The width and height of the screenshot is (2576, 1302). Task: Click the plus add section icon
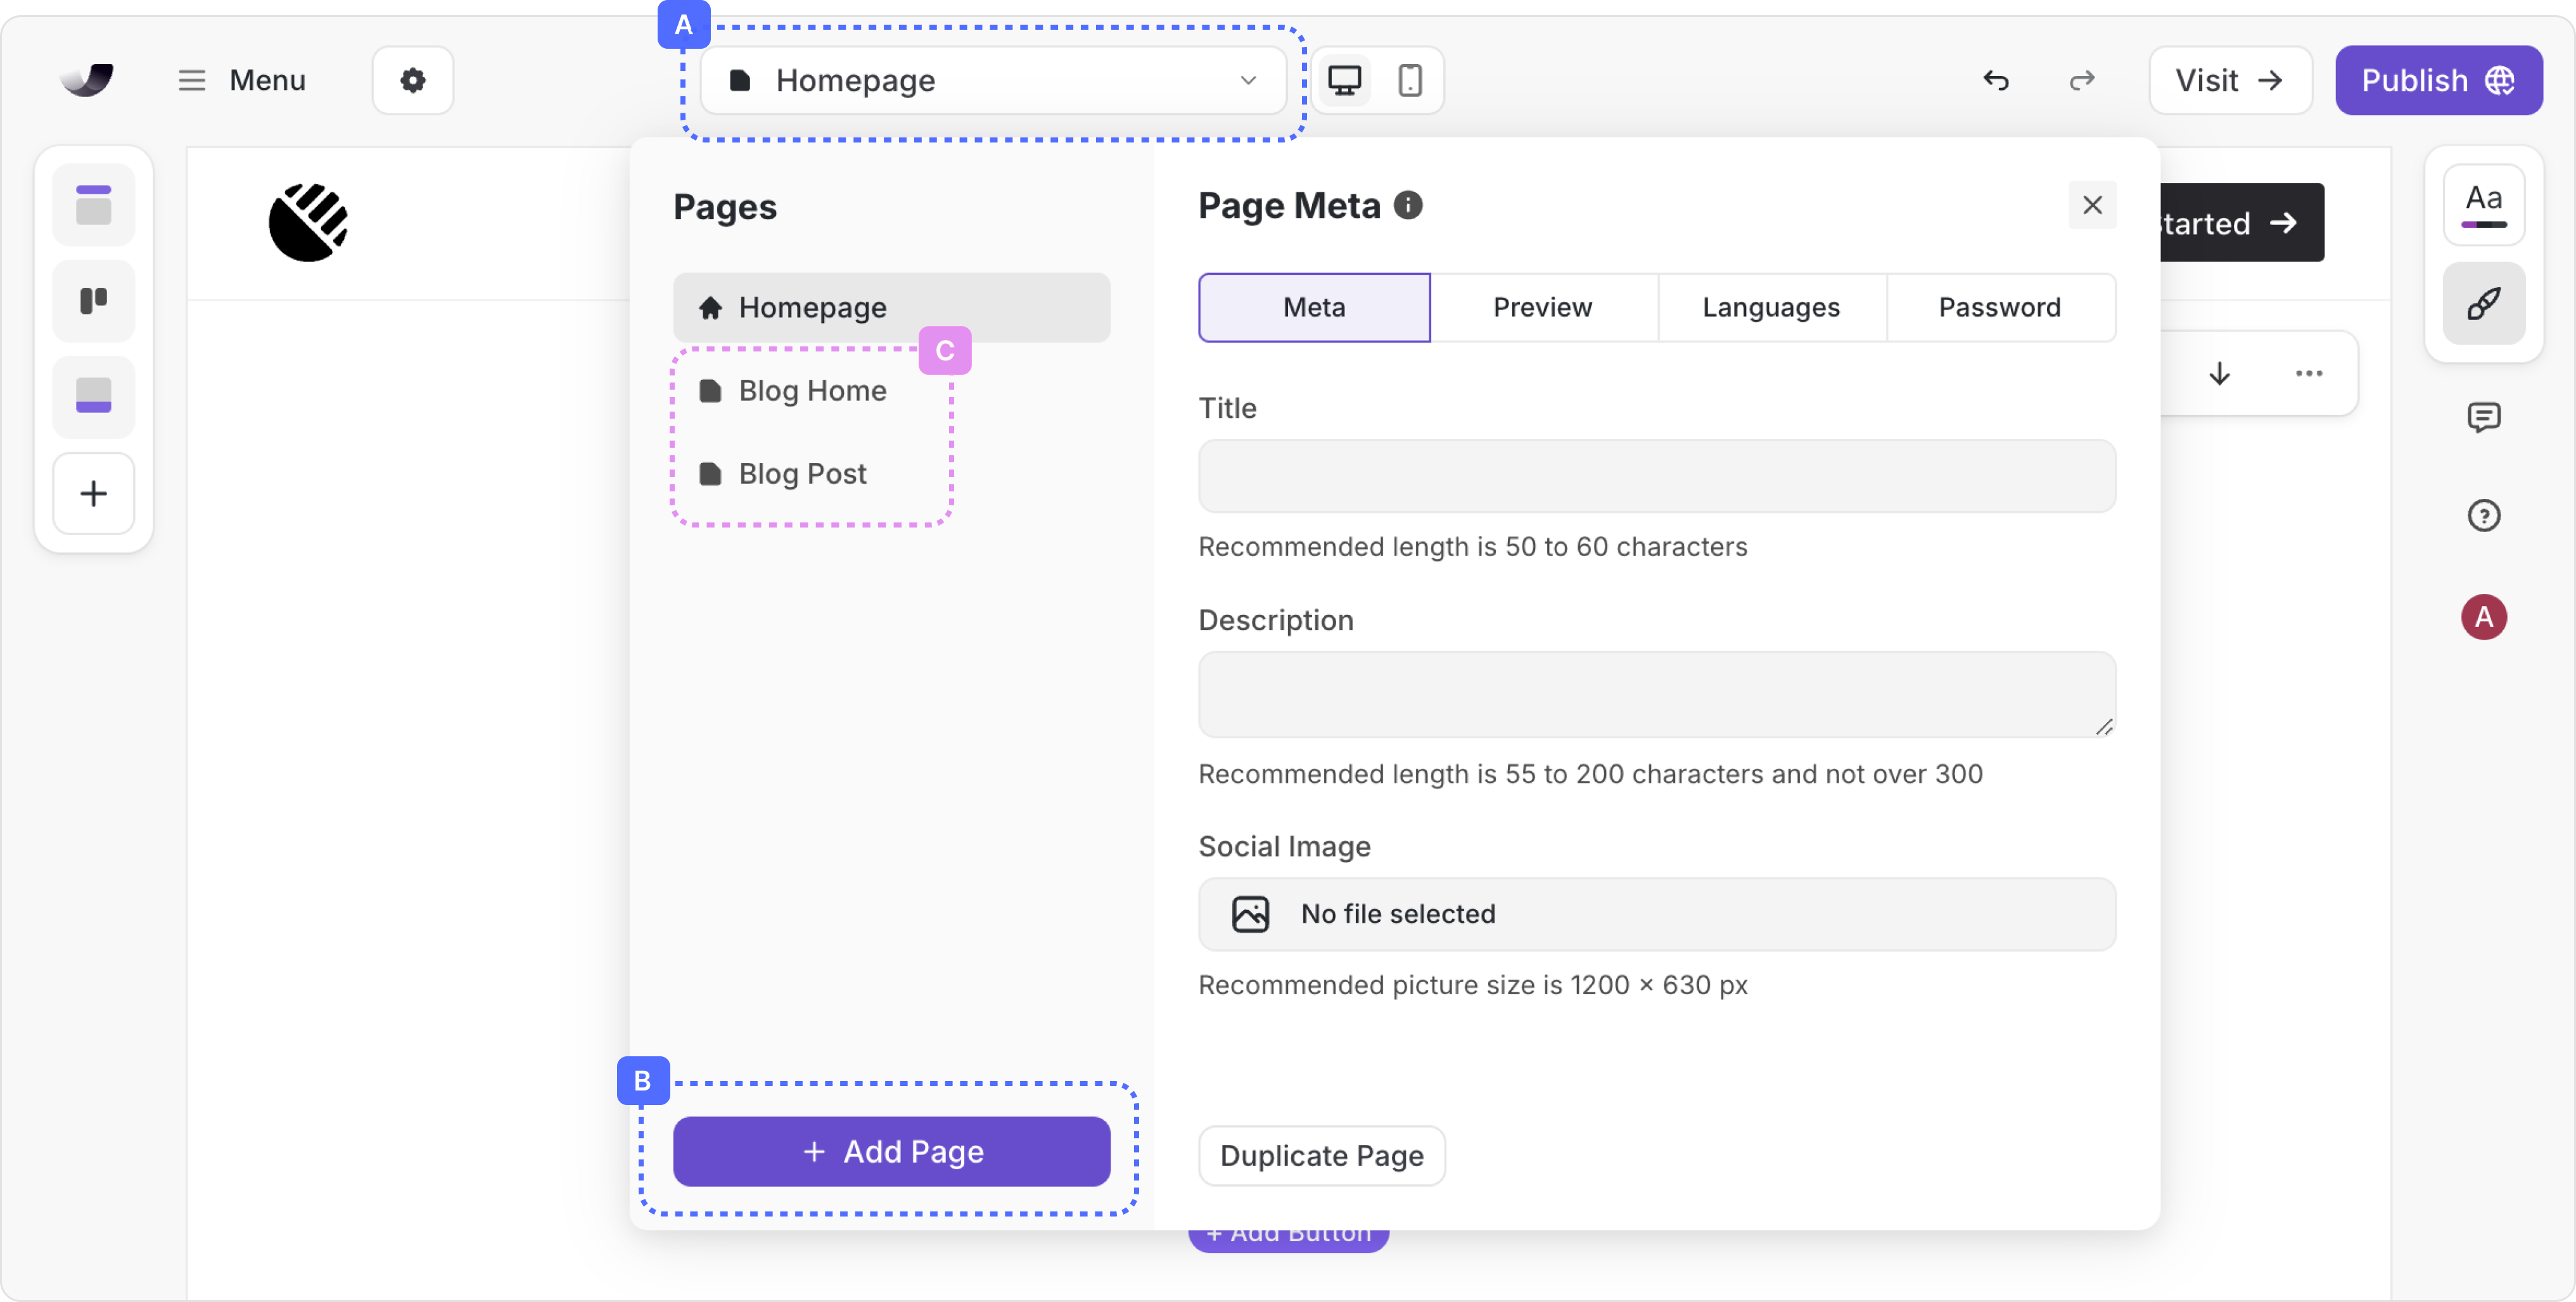click(x=93, y=493)
